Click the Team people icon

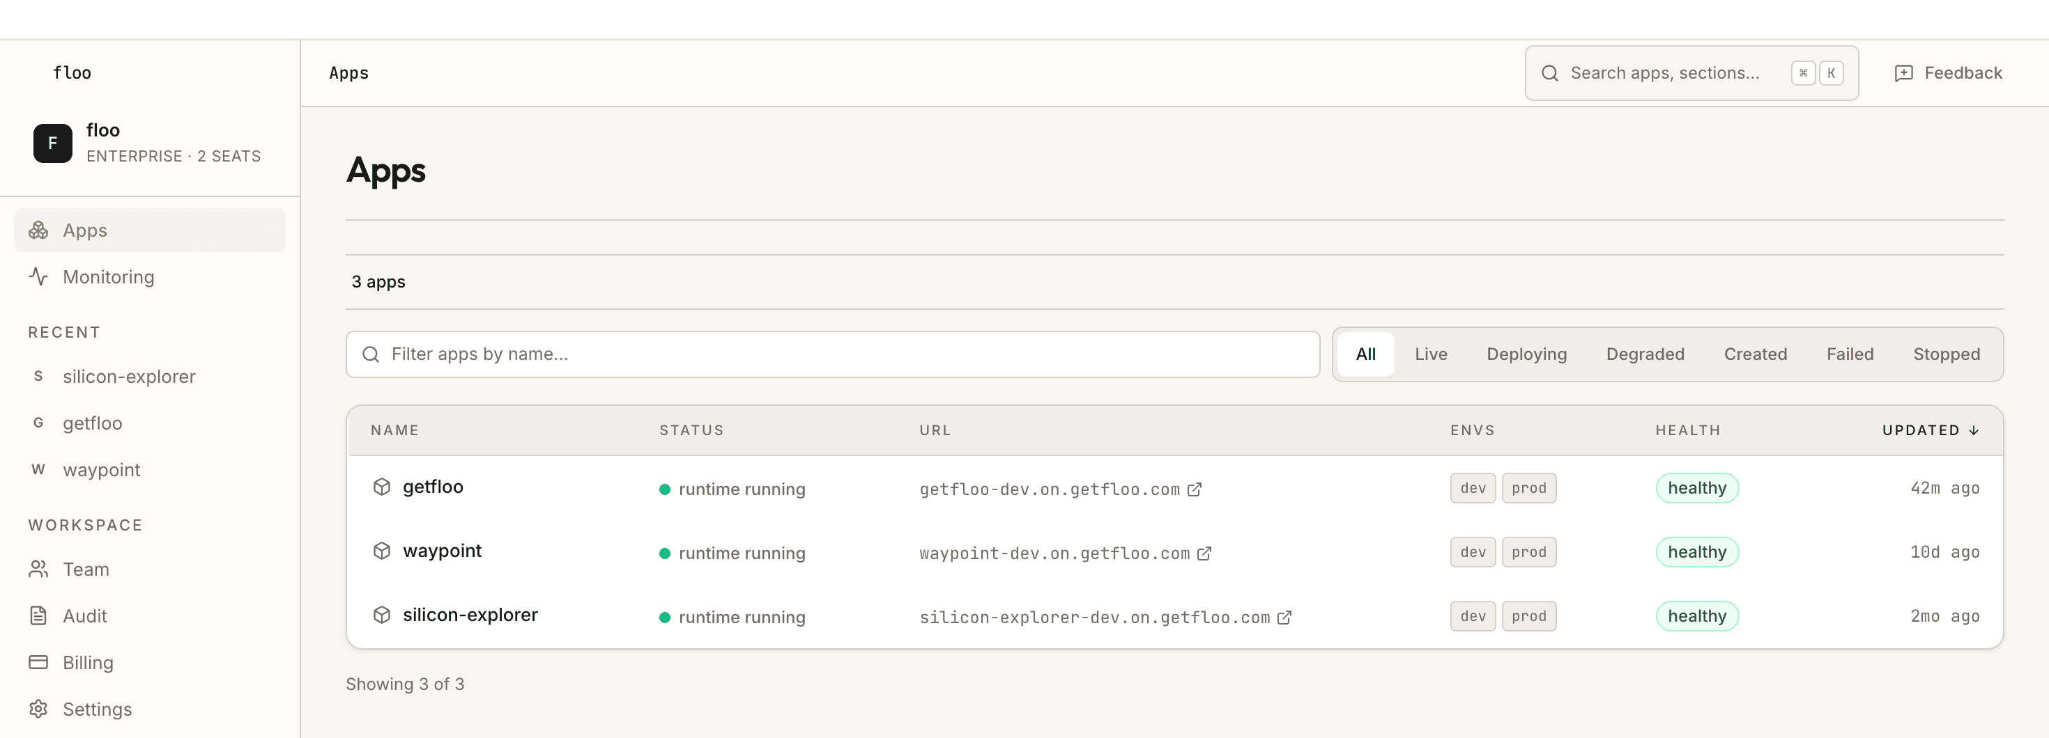[38, 570]
